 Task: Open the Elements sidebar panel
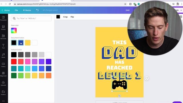[x=3, y=37]
